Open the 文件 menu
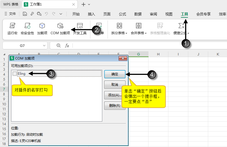The width and height of the screenshot is (227, 147). point(10,14)
